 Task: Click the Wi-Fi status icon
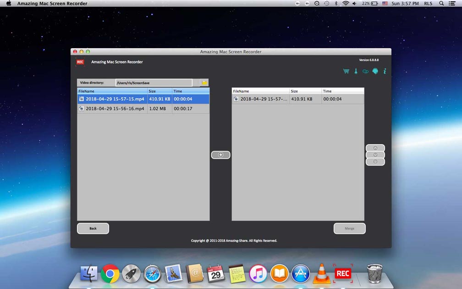click(x=346, y=4)
